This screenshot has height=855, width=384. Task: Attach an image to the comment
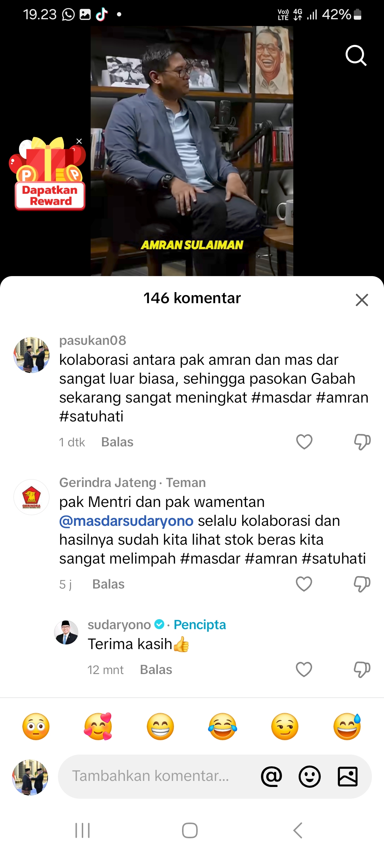tap(347, 777)
